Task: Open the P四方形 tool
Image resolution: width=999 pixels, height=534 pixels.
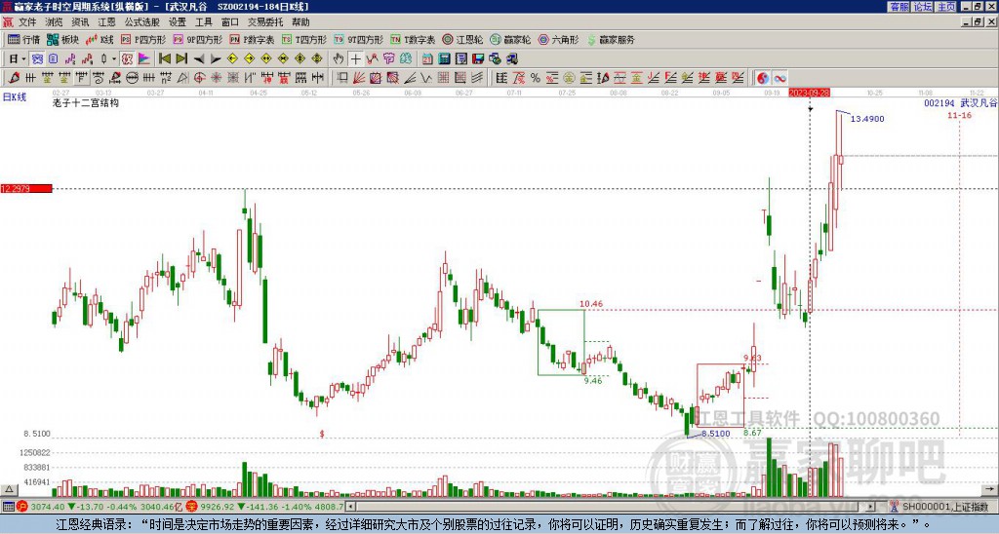Action: click(x=143, y=39)
